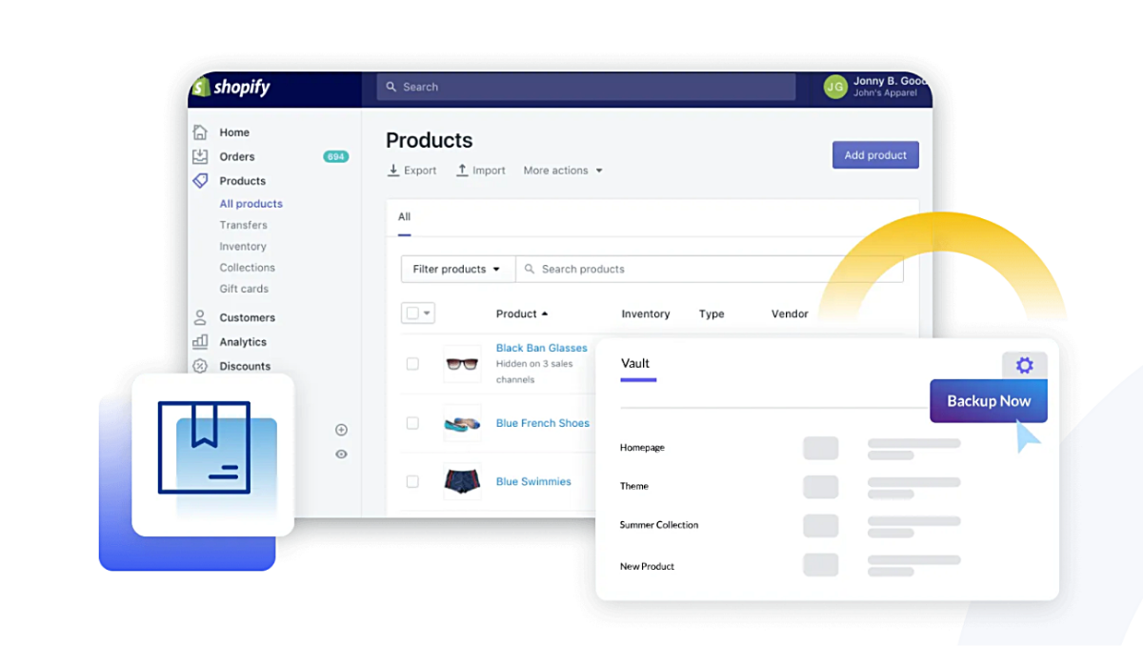Open Blue French Shoes thumbnail
The height and width of the screenshot is (667, 1143).
point(462,423)
